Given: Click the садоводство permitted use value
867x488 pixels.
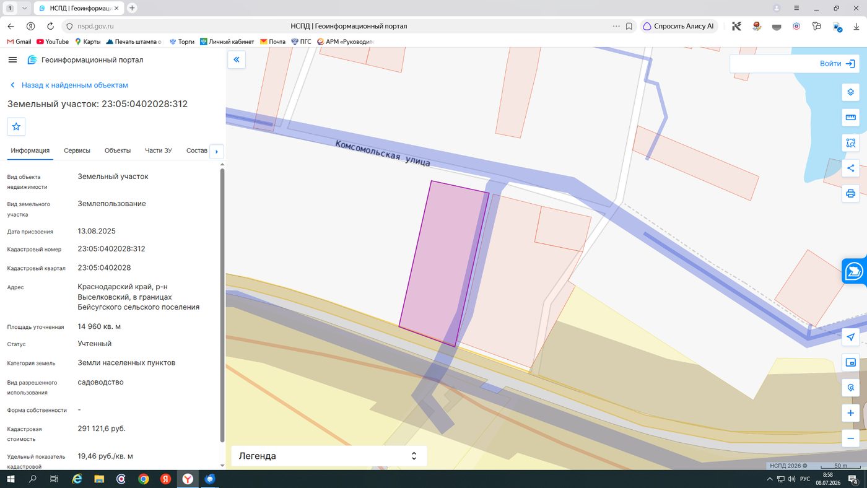Looking at the screenshot, I should pyautogui.click(x=100, y=382).
